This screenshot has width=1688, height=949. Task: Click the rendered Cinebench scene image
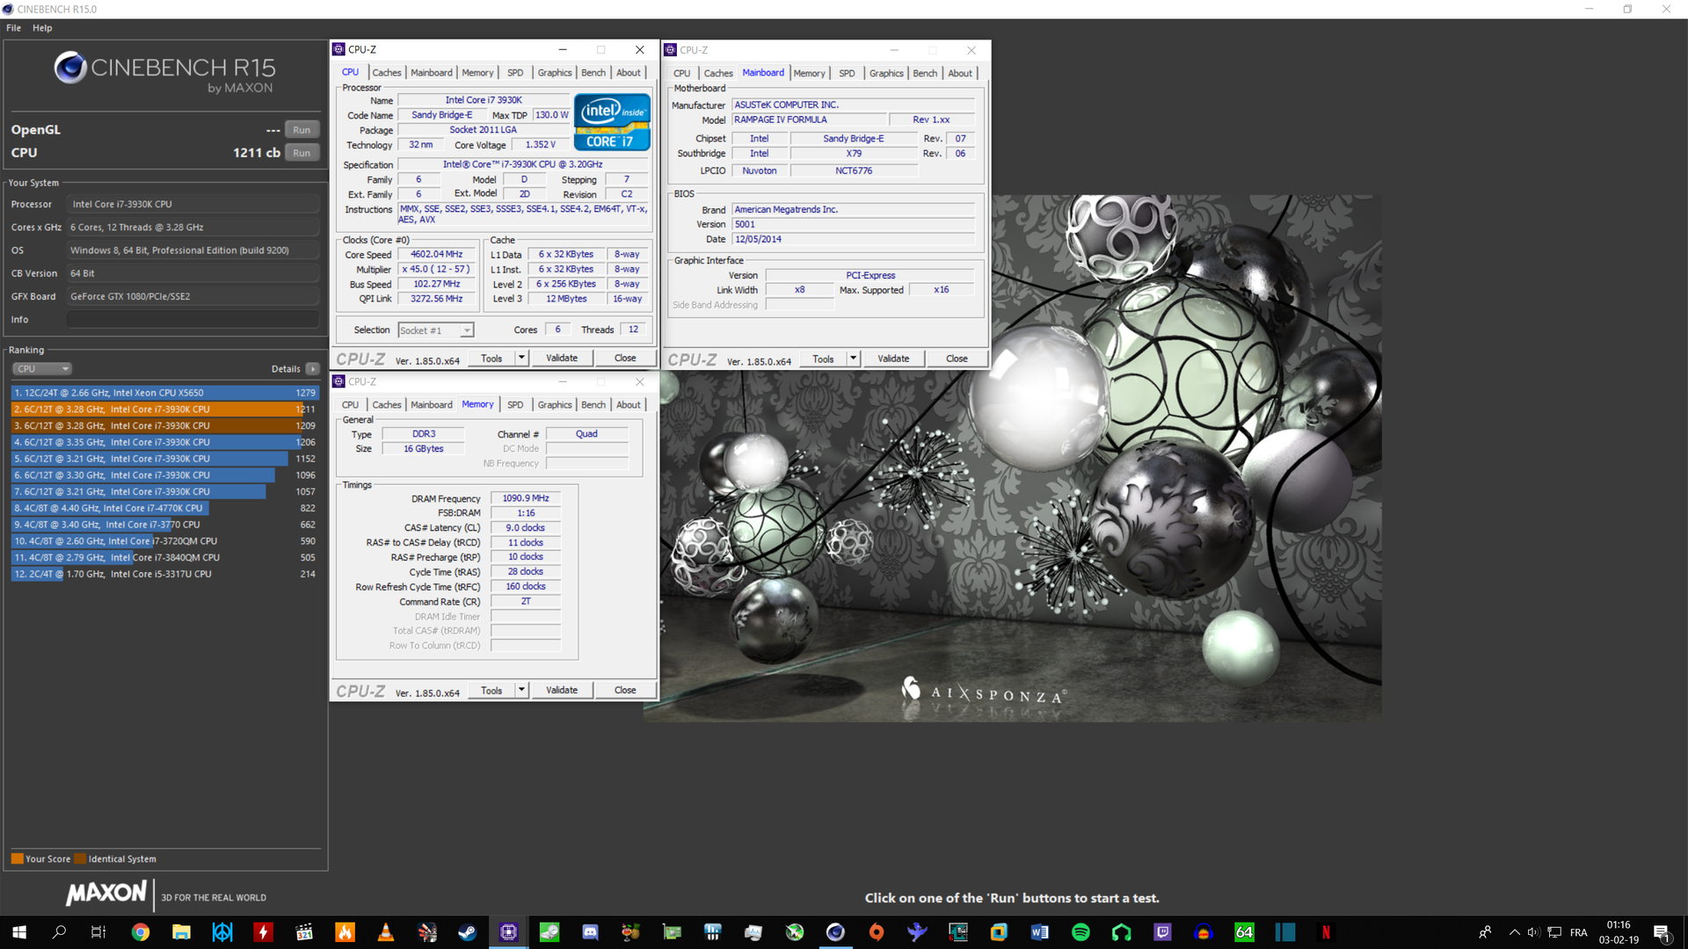pyautogui.click(x=1013, y=459)
